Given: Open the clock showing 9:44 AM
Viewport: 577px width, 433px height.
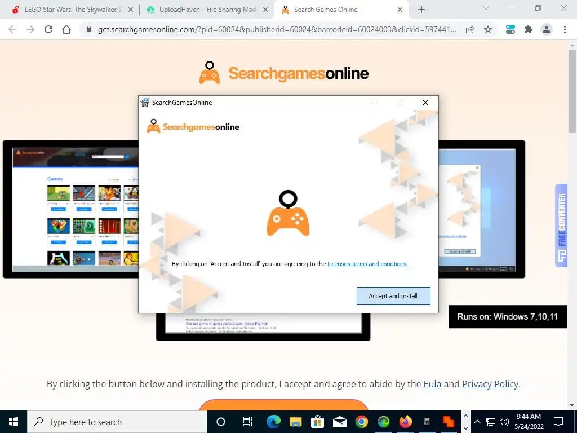Looking at the screenshot, I should point(529,422).
